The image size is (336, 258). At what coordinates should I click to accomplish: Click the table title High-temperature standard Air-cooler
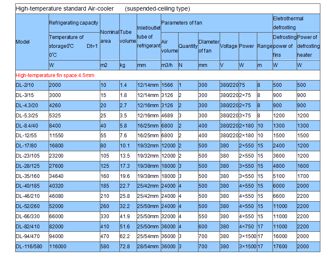pos(68,8)
